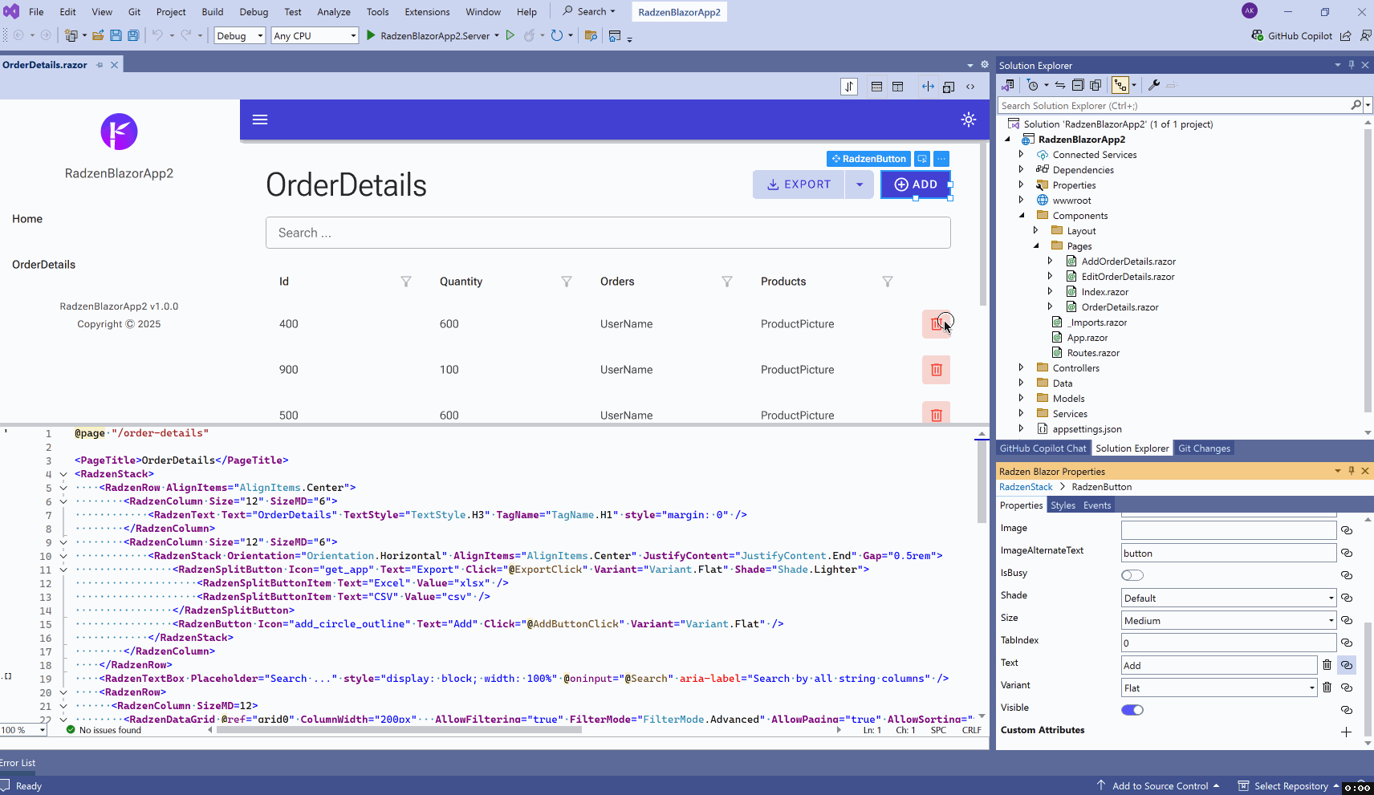Switch to the Events tab
This screenshot has height=795, width=1374.
pos(1097,505)
